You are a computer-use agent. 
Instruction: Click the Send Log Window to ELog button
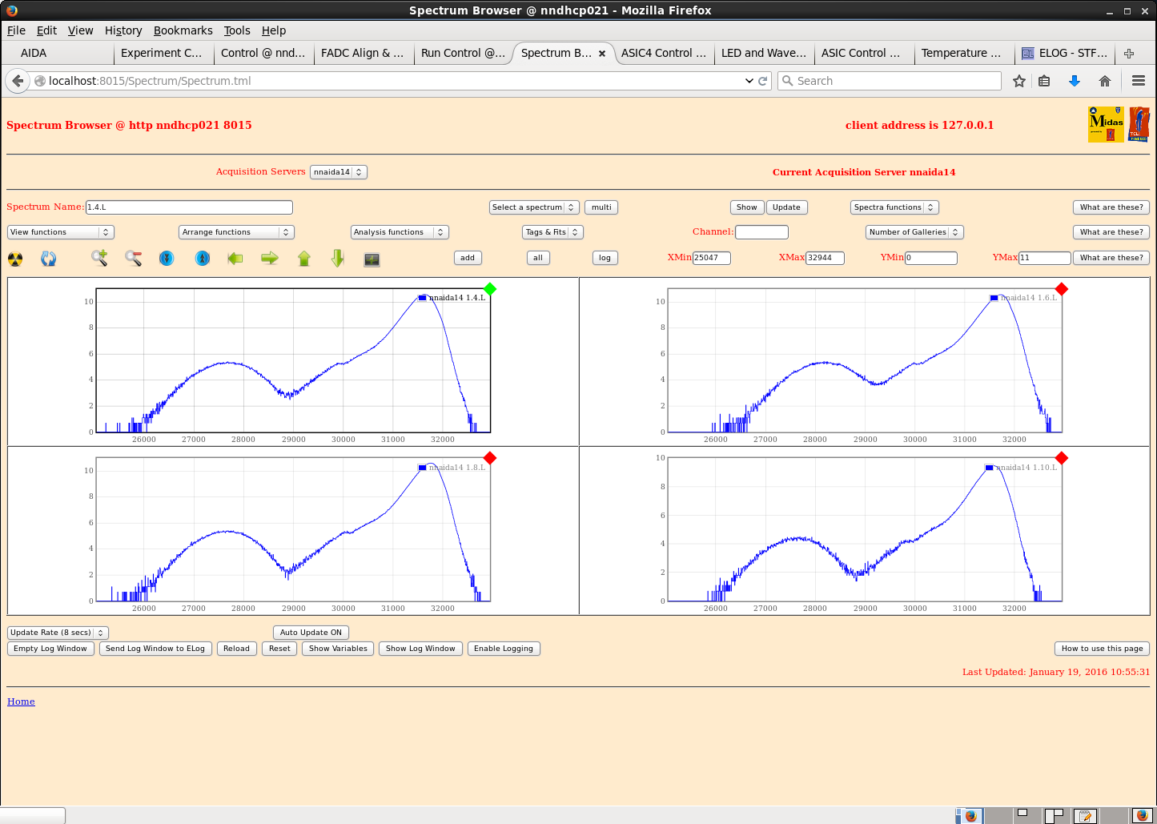[155, 649]
